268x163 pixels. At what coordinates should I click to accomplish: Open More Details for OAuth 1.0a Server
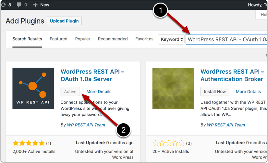point(99,92)
